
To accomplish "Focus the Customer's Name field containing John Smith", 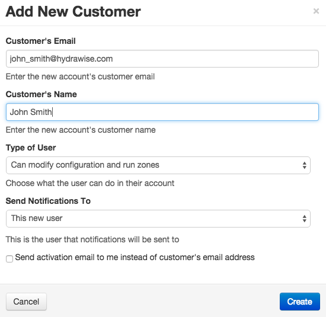I will [x=162, y=112].
